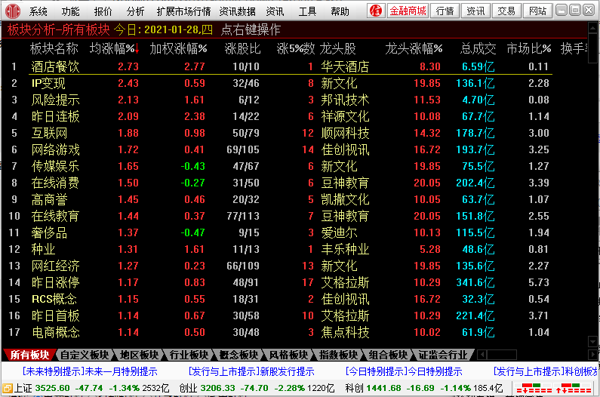
Task: Click the 上证 index value 3525.60
Action: coord(52,388)
